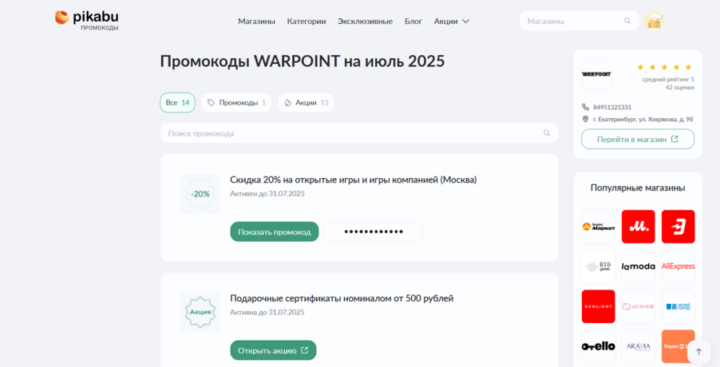Open Блог in the top menu

pos(413,21)
